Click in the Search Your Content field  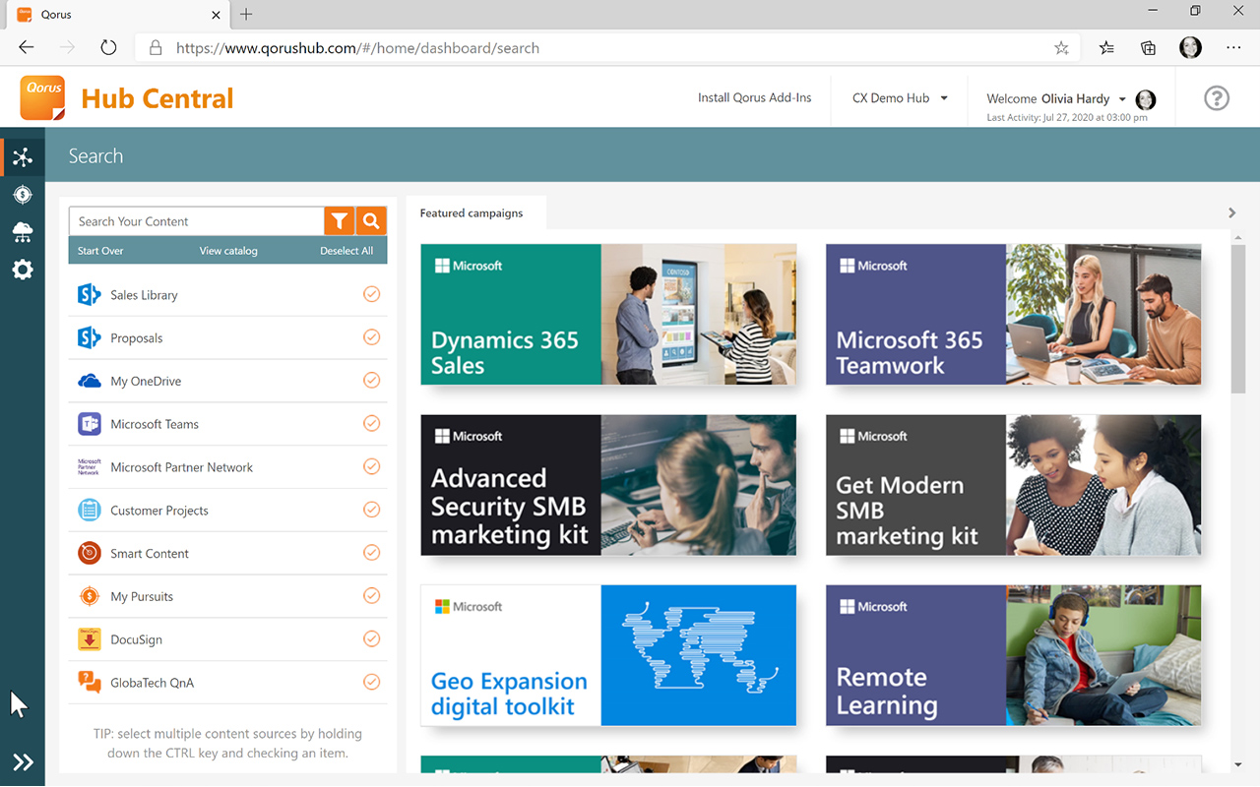[197, 221]
